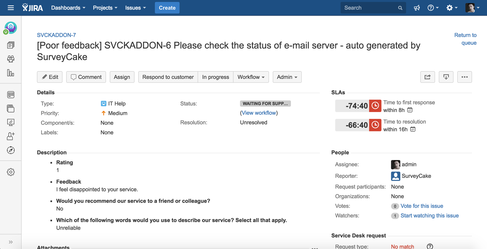Expand the Admin dropdown
Image resolution: width=487 pixels, height=249 pixels.
287,77
